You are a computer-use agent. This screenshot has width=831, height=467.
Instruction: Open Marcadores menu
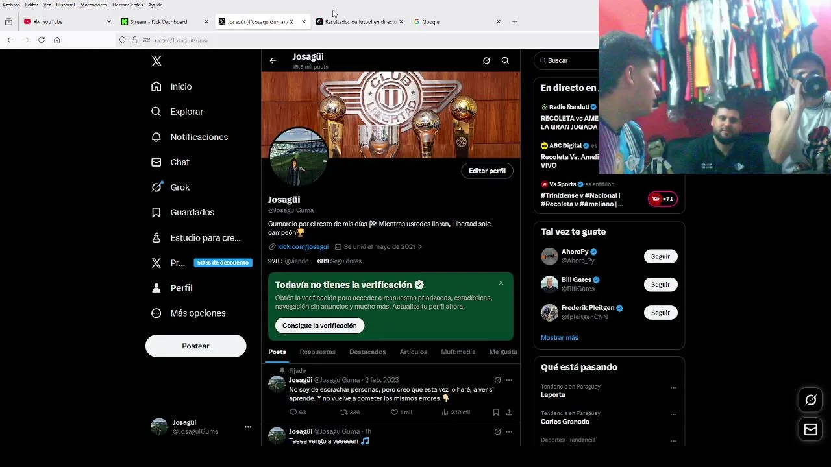93,5
